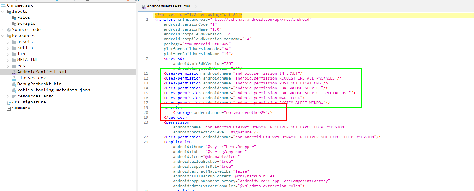Image resolution: width=474 pixels, height=191 pixels.
Task: Collapse the Inputs tree node
Action: [x=3, y=12]
